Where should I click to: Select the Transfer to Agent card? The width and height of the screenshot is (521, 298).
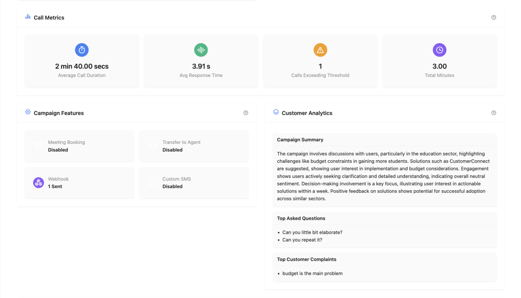pyautogui.click(x=194, y=146)
